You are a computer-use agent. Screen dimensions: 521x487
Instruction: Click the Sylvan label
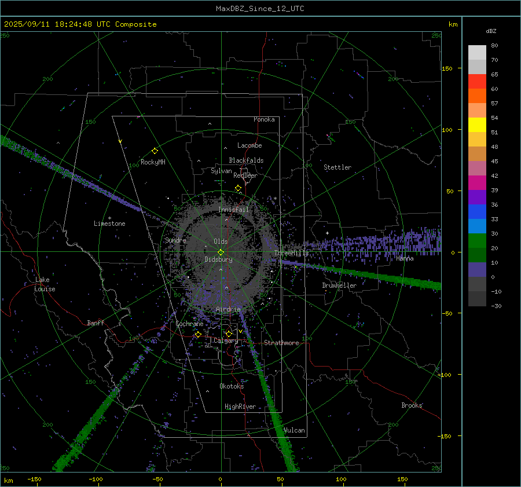coord(221,171)
